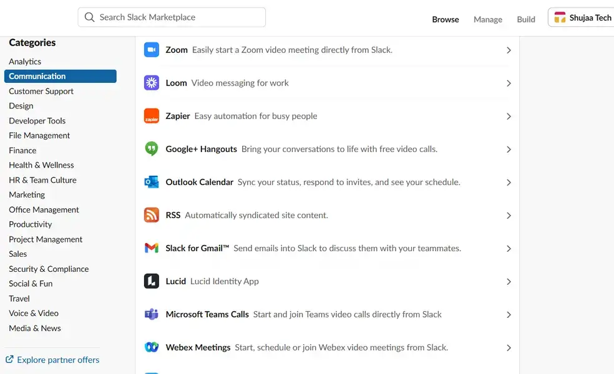Screen dimensions: 614x374
Task: Select the Project Management category
Action: tap(46, 239)
